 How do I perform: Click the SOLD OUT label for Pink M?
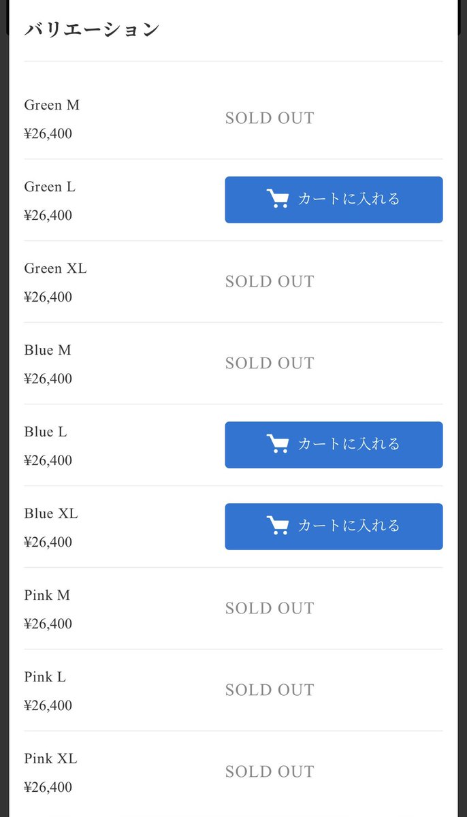270,608
